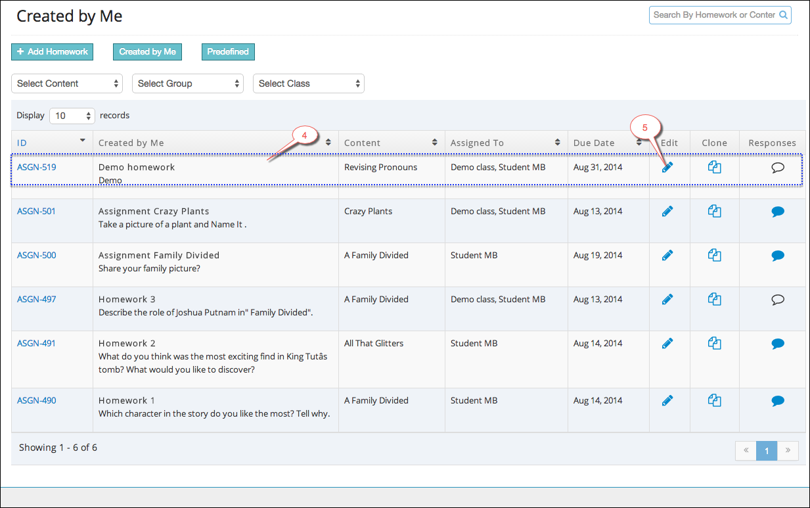Screen dimensions: 810x508
Task: Click the Revising Pronouns content cell
Action: 381,167
